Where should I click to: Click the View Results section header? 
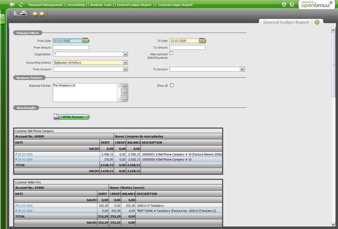(x=26, y=108)
